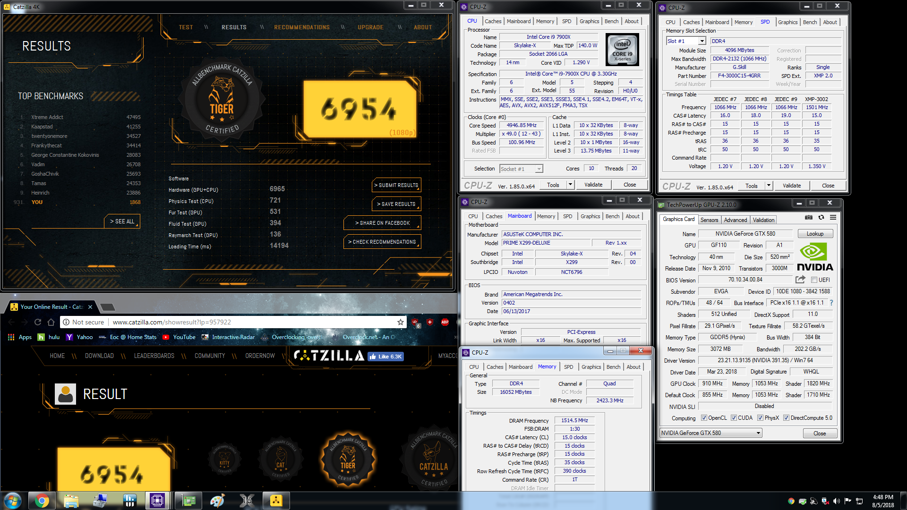This screenshot has height=510, width=907.
Task: Click SEE ALL top benchmarks button
Action: [x=122, y=221]
